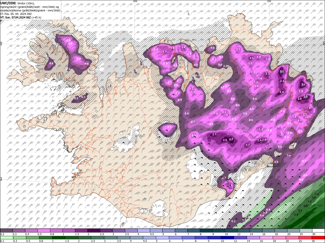Click the light lavender 4 snow-scale swatch
Screen dimensions: 325x243
(x=143, y=231)
